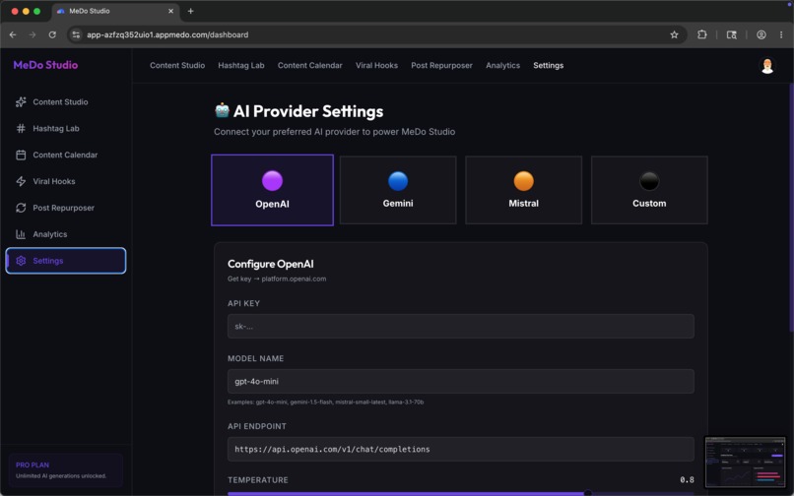
Task: Click the MeDo Studio logo
Action: pos(45,65)
